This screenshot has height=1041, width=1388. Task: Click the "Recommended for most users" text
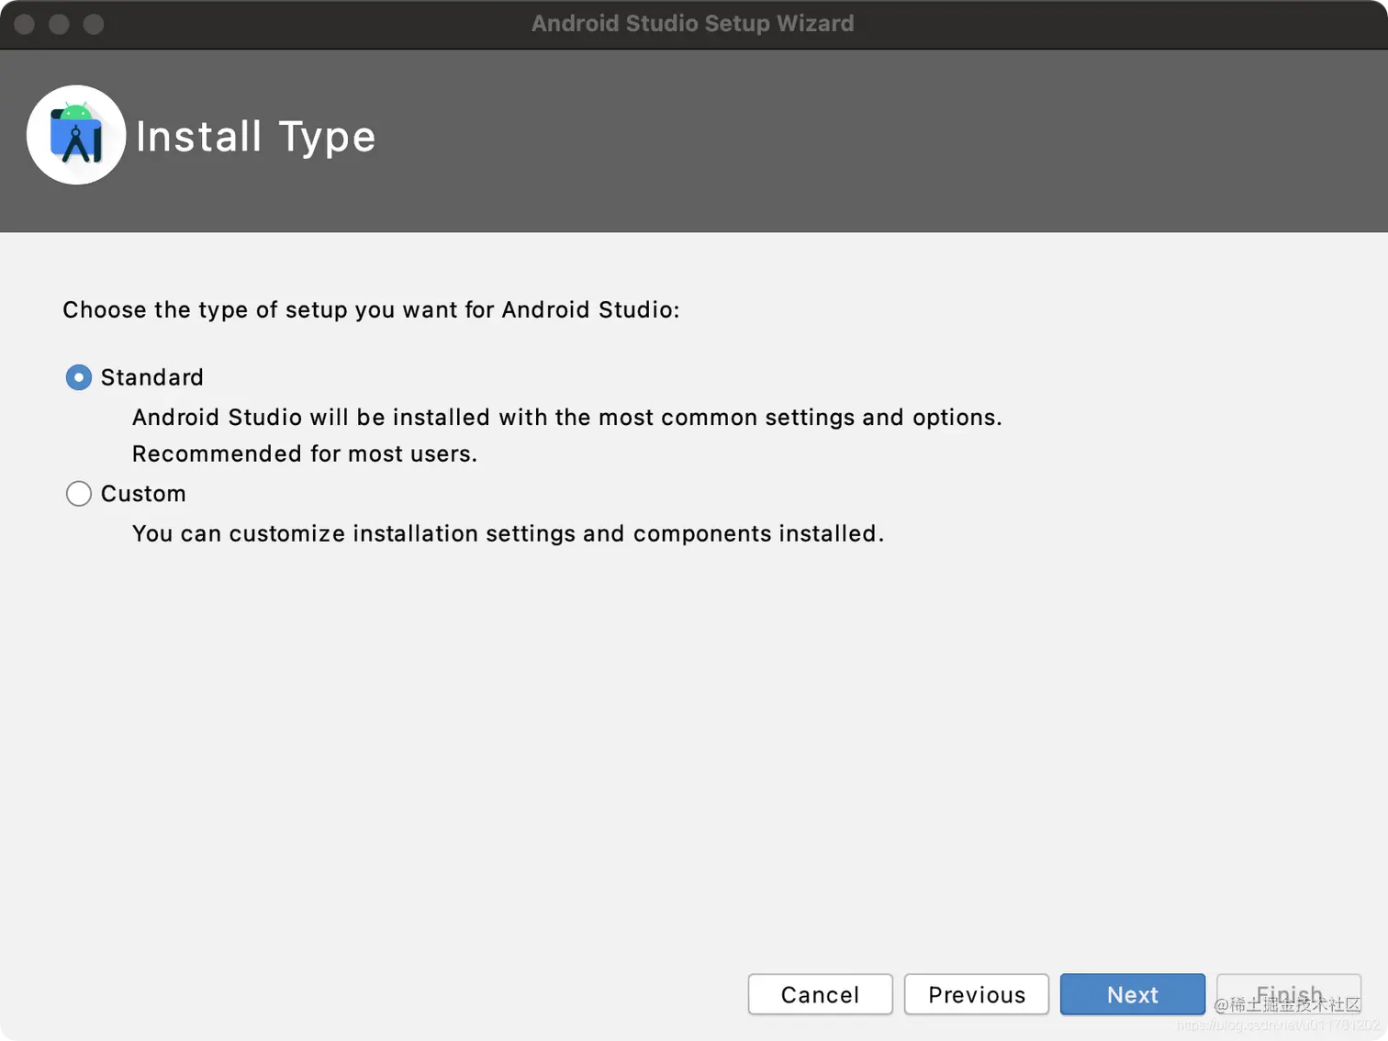pyautogui.click(x=305, y=453)
